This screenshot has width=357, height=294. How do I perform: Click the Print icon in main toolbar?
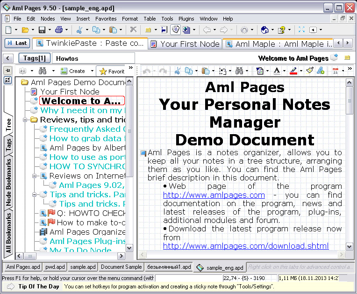coord(59,30)
